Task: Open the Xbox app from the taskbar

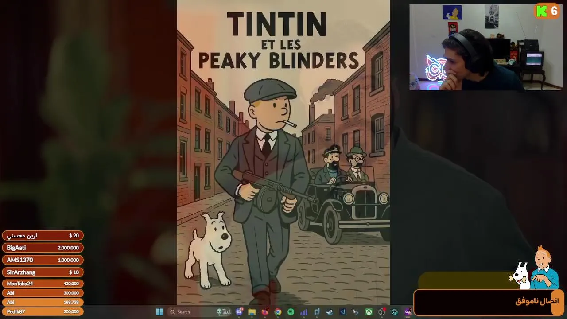Action: (x=369, y=312)
